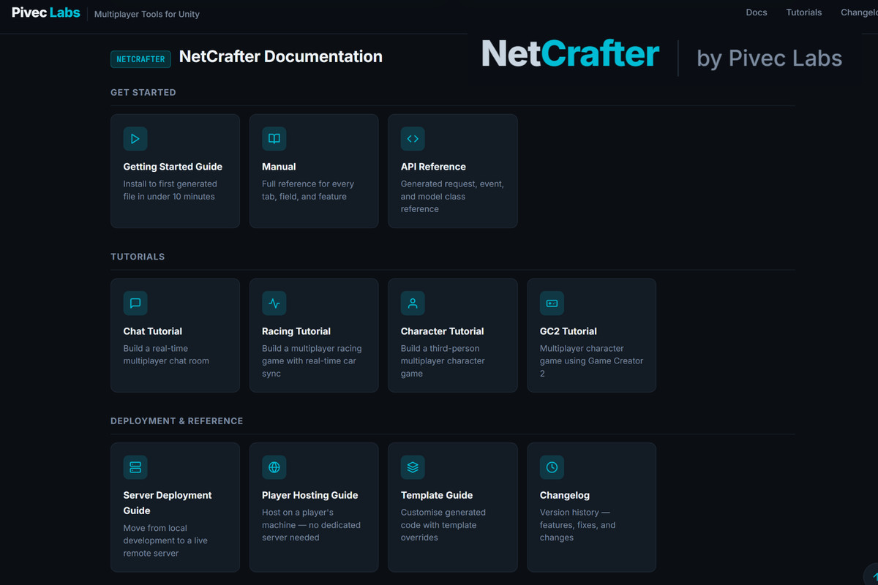The width and height of the screenshot is (878, 585).
Task: Open the Chat Tutorial card title
Action: pos(153,331)
